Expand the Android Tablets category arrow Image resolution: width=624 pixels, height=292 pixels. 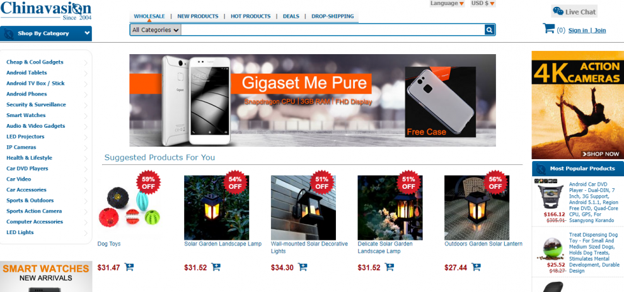tap(86, 73)
